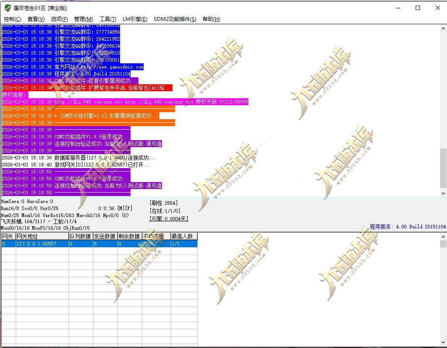Click the gateway list scroll down arrow
This screenshot has width=447, height=348.
(443, 342)
